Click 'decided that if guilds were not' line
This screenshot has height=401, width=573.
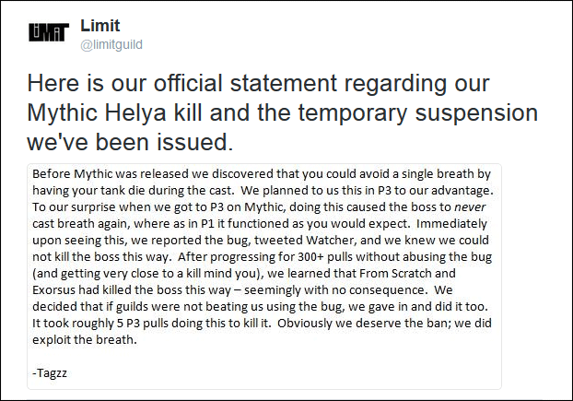[260, 306]
